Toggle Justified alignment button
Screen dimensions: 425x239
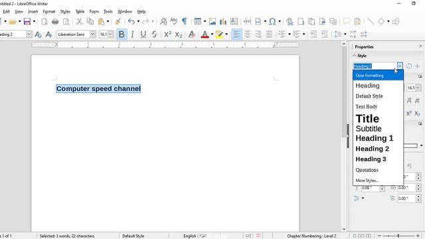(x=269, y=35)
